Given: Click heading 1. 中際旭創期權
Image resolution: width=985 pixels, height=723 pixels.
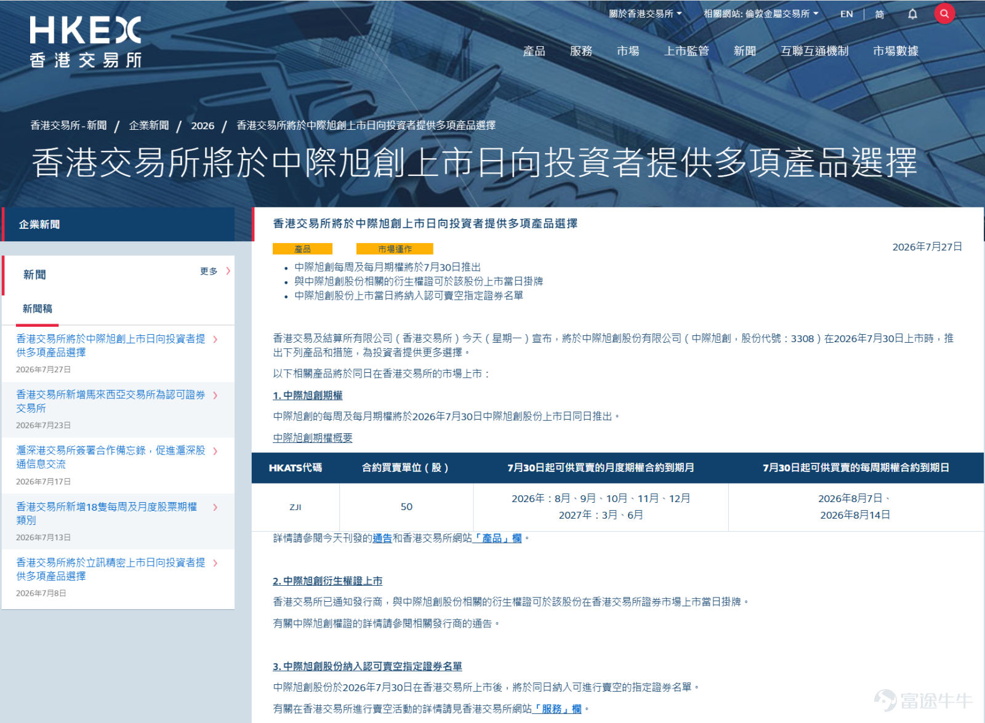Looking at the screenshot, I should (308, 395).
